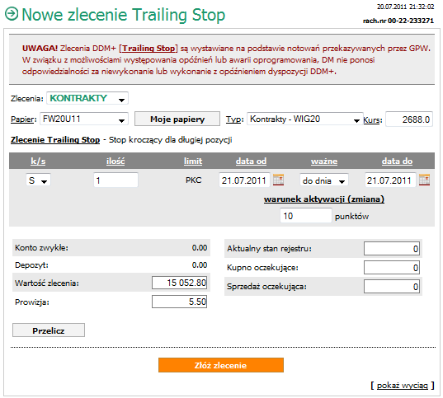Click the Zlecenie Trailing Stop link
The height and width of the screenshot is (398, 443).
point(55,140)
